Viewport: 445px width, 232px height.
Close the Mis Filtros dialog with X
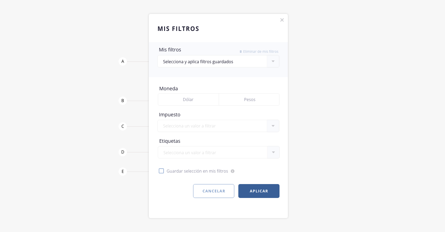[282, 20]
